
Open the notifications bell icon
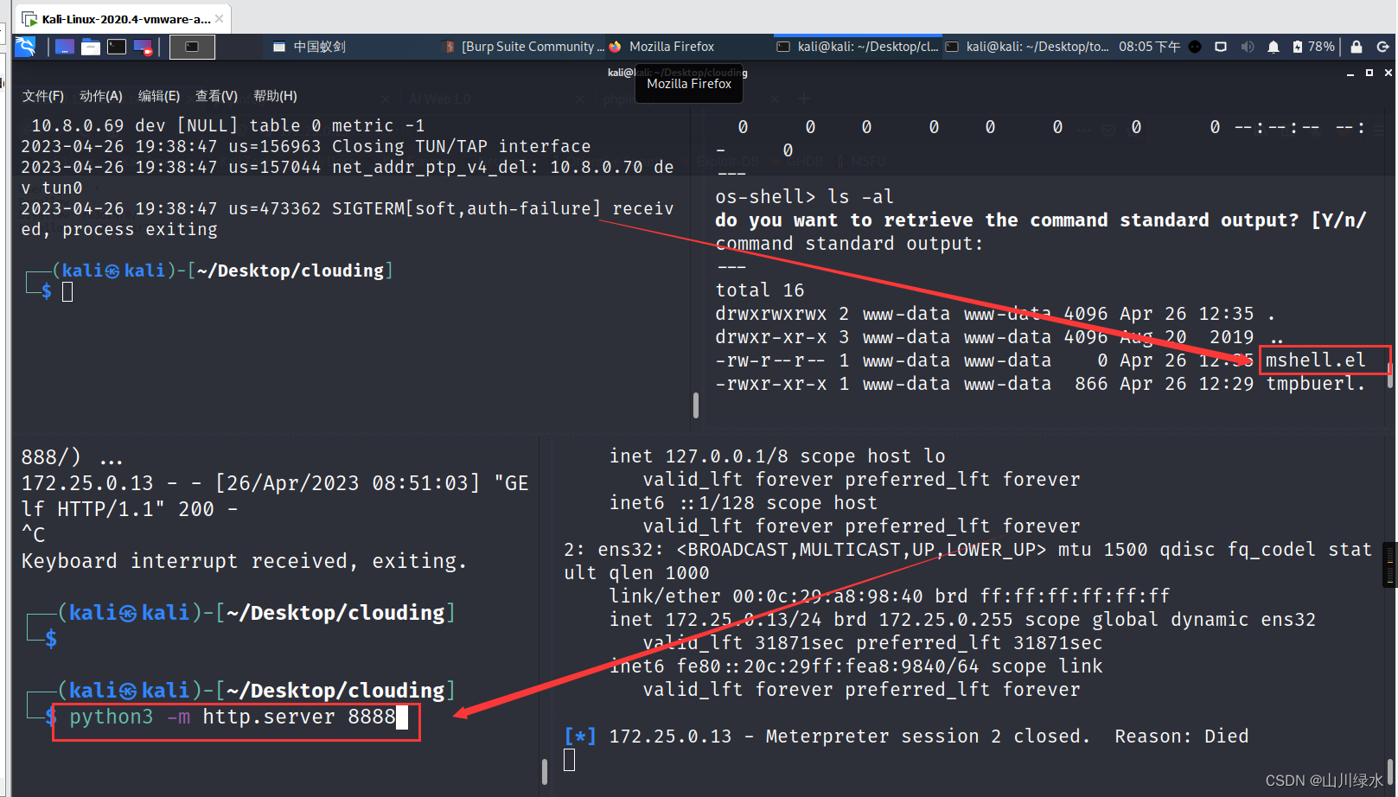[x=1274, y=47]
